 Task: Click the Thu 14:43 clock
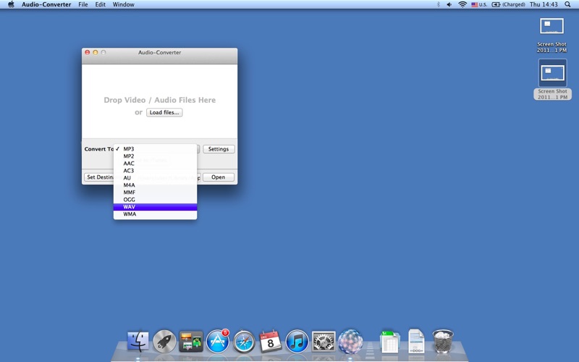tap(544, 4)
